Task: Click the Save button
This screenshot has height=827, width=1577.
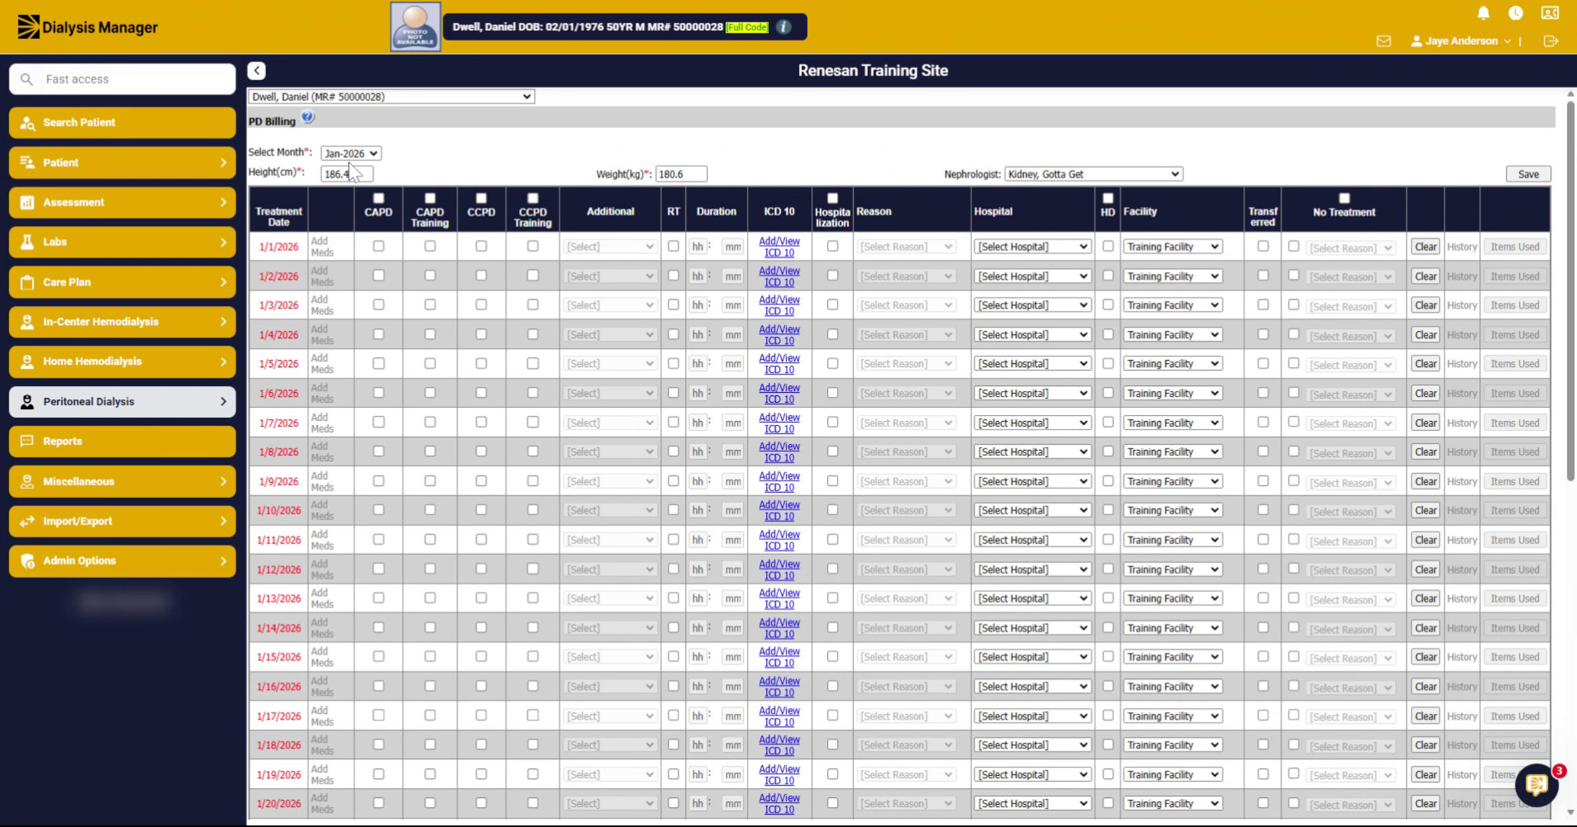Action: click(1528, 174)
